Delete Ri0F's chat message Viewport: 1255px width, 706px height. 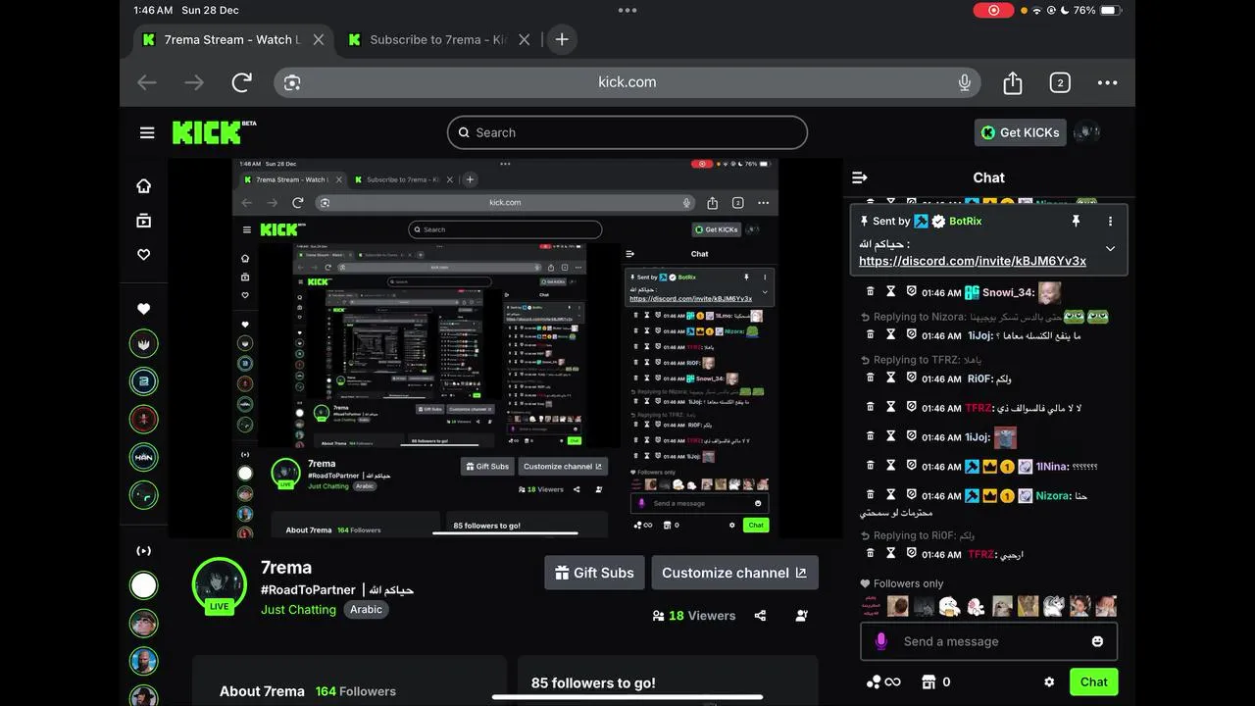(x=870, y=378)
